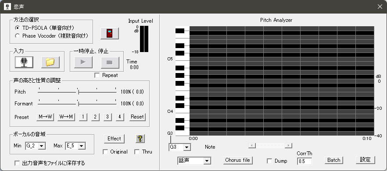The width and height of the screenshot is (387, 171).
Task: Apply the M→W preset
Action: point(45,117)
